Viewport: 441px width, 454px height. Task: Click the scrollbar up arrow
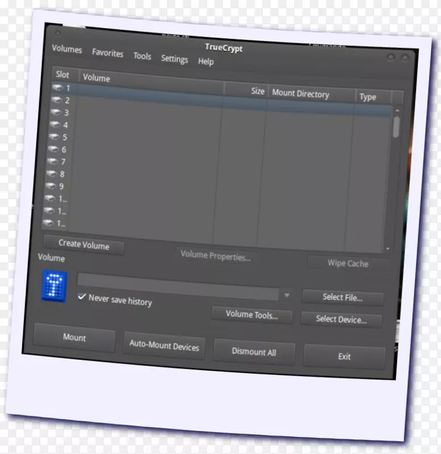[397, 111]
